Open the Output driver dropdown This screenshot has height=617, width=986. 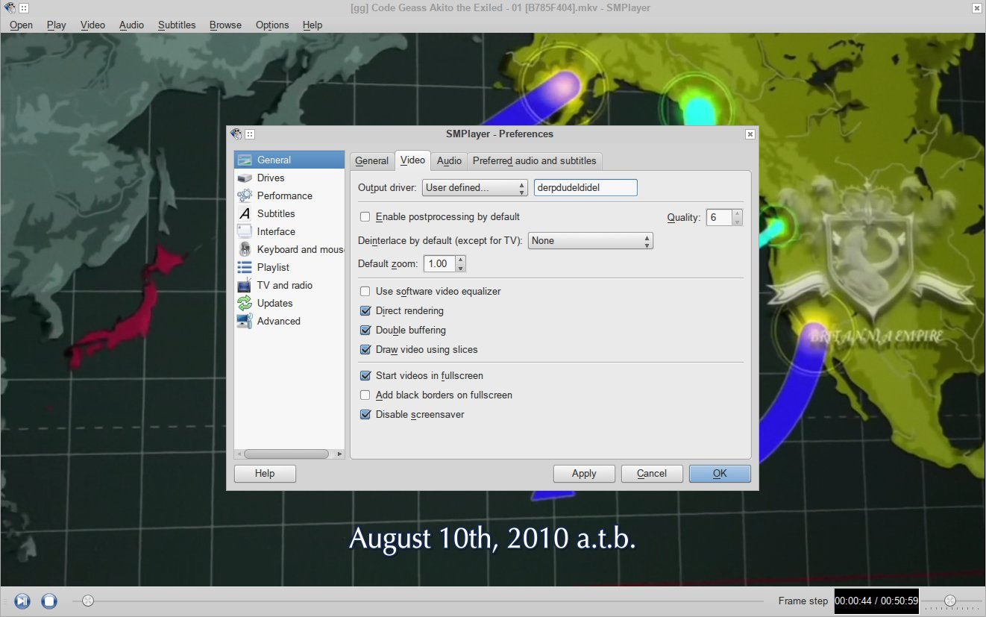[x=475, y=188]
